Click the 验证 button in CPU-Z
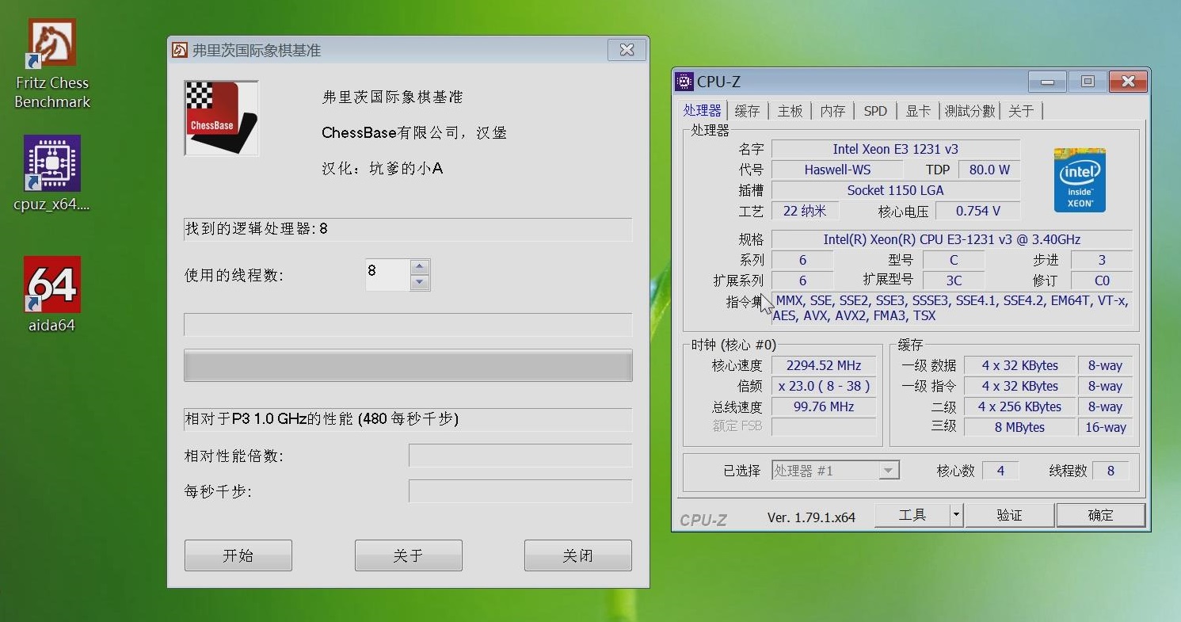The height and width of the screenshot is (622, 1181). point(1009,515)
